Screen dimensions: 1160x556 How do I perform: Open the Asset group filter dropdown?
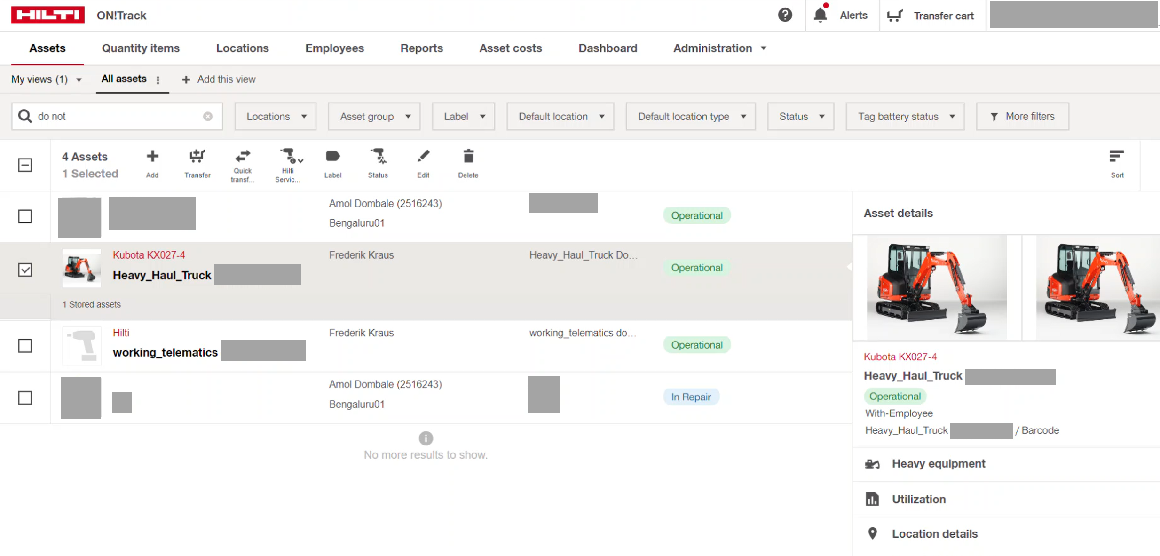(374, 116)
